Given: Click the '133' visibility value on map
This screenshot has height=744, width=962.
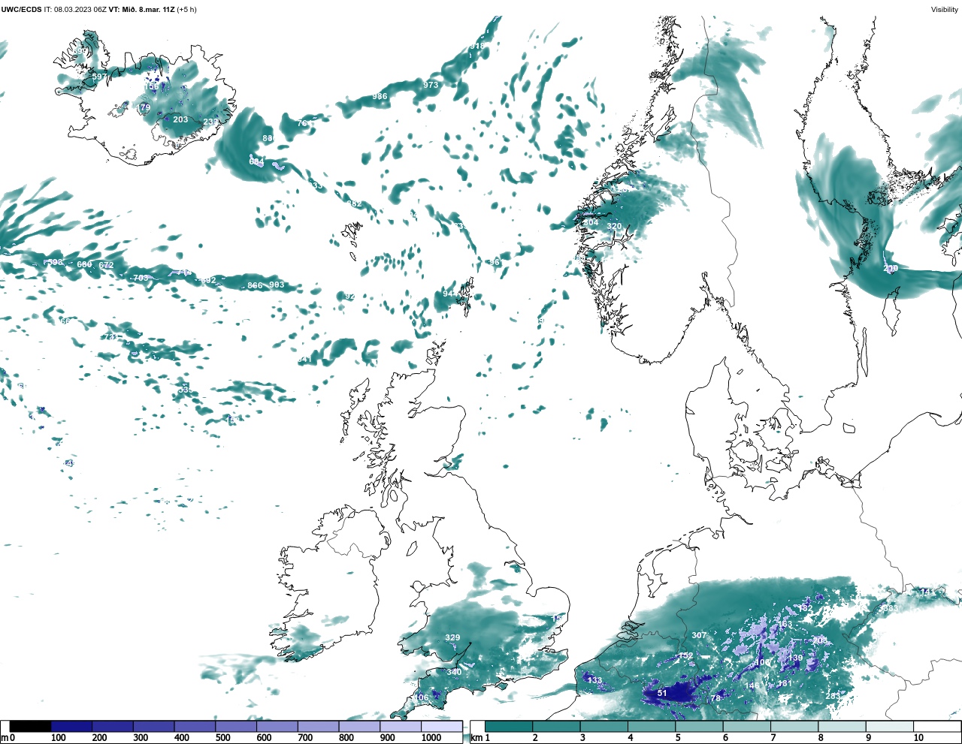Looking at the screenshot, I should [594, 680].
